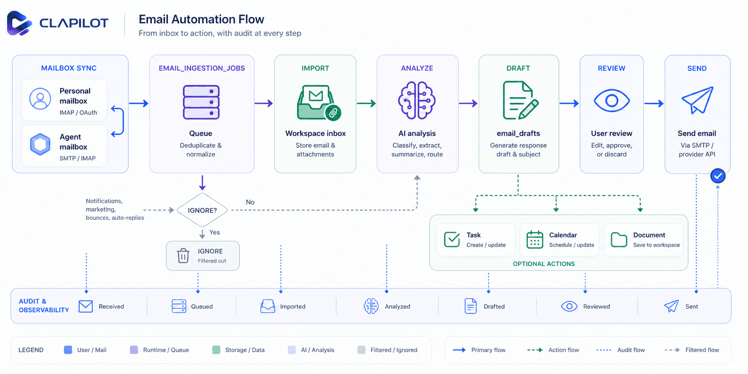Click the Audit flow legend entry
Image resolution: width=748 pixels, height=374 pixels.
click(620, 350)
